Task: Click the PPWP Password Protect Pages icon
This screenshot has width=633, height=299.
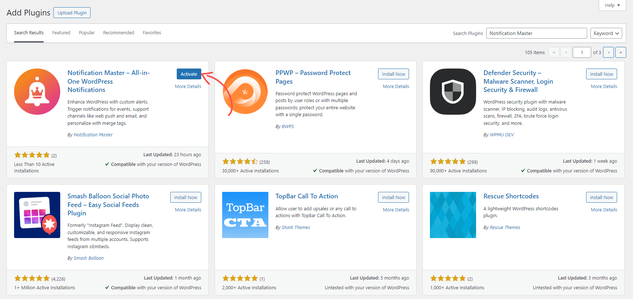Action: [245, 92]
